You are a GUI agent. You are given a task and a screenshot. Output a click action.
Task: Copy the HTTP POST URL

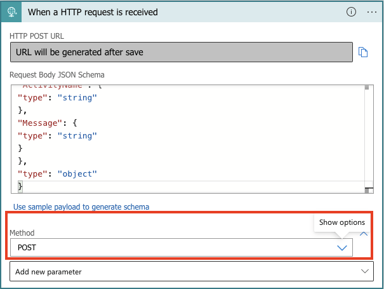point(364,52)
